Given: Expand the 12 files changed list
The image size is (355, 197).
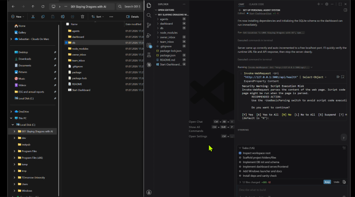Looking at the screenshot, I should (240, 182).
